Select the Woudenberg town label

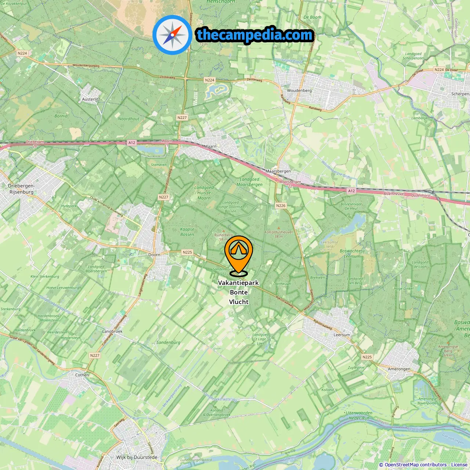(299, 90)
